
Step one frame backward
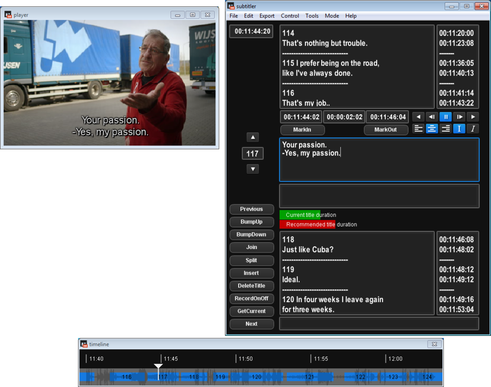432,117
